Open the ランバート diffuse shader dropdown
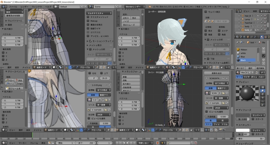The image size is (270, 145). (258, 115)
